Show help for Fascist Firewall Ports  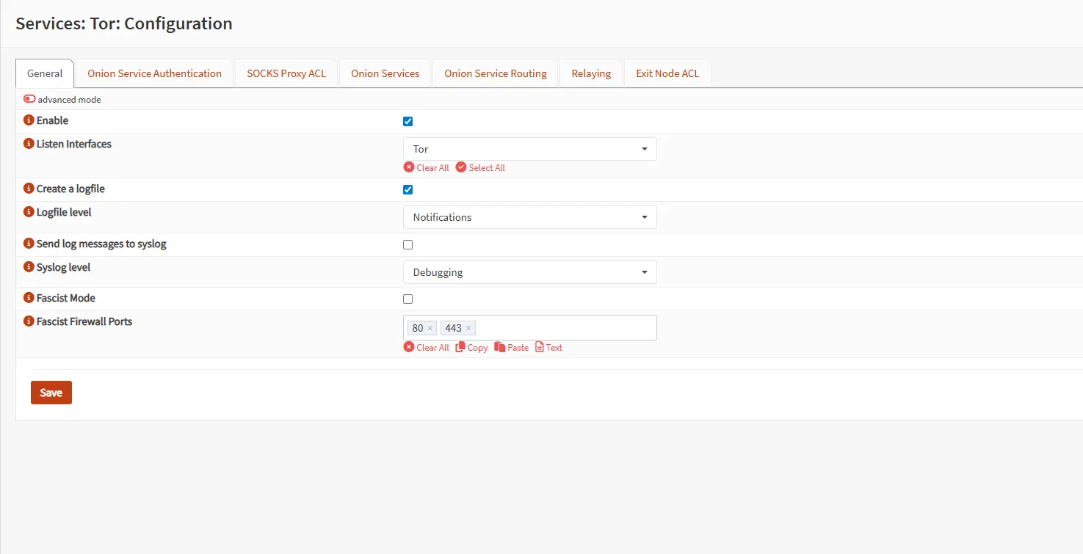pos(29,321)
